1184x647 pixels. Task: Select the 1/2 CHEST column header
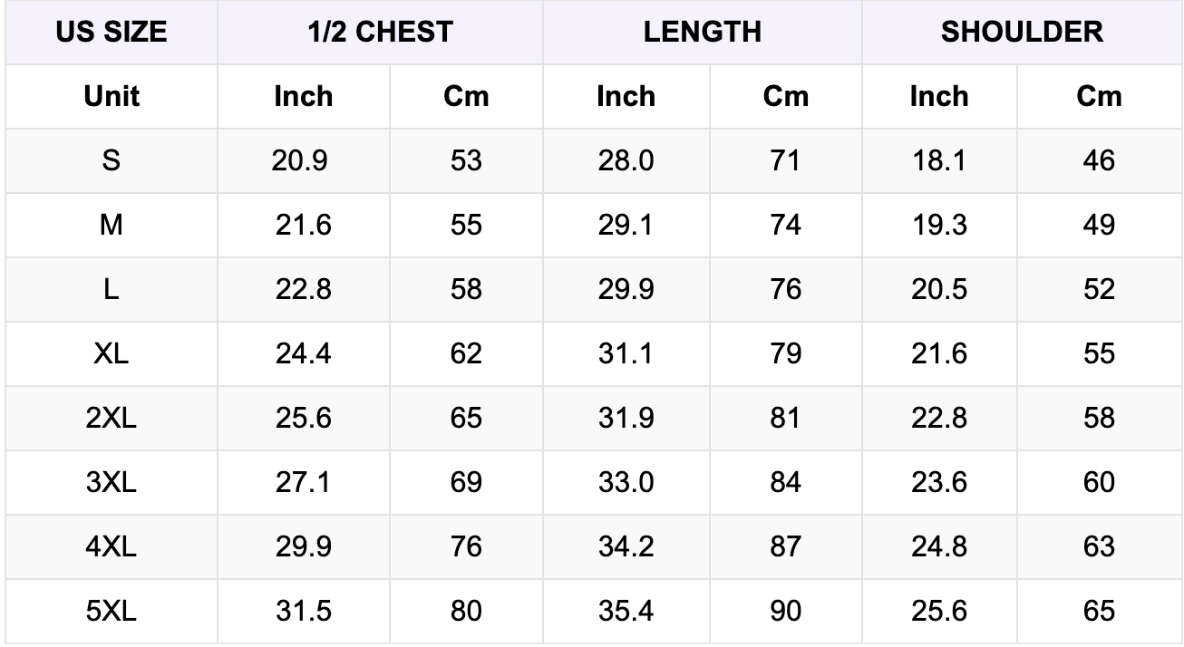pyautogui.click(x=380, y=33)
